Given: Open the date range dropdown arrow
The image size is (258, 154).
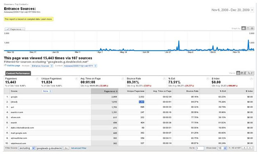Looking at the screenshot, I should point(252,10).
